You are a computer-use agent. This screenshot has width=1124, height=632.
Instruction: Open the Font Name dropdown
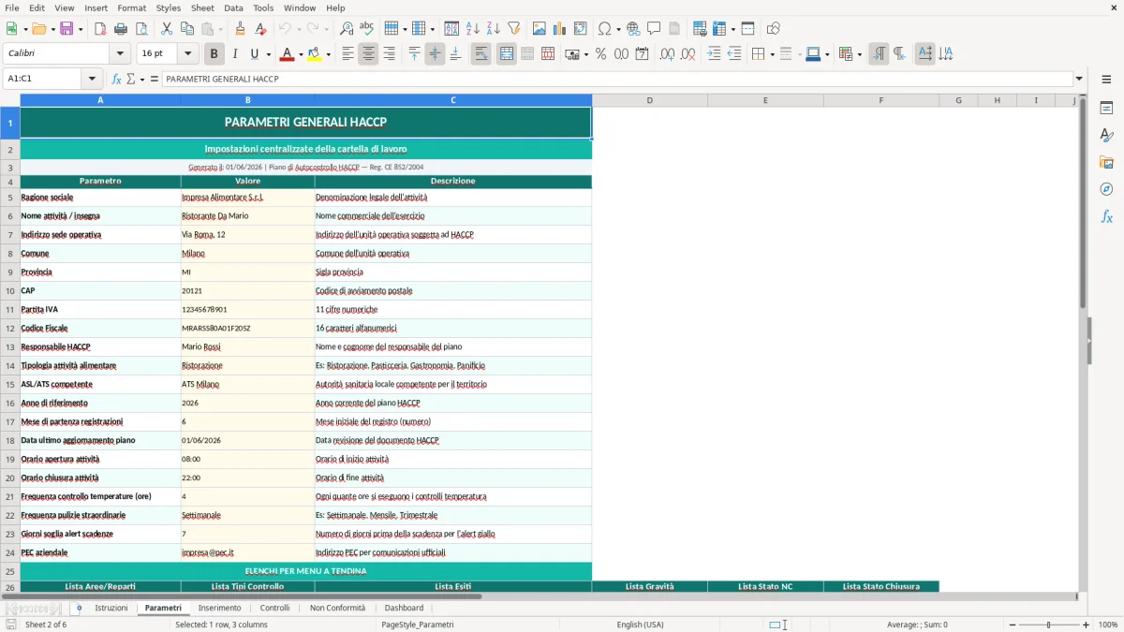pyautogui.click(x=119, y=54)
